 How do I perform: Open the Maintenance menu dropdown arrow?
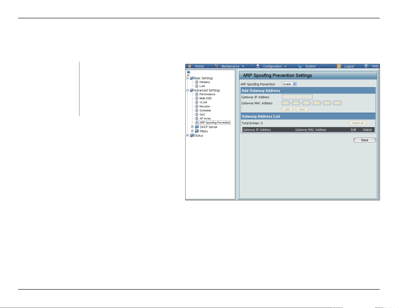[x=243, y=66]
